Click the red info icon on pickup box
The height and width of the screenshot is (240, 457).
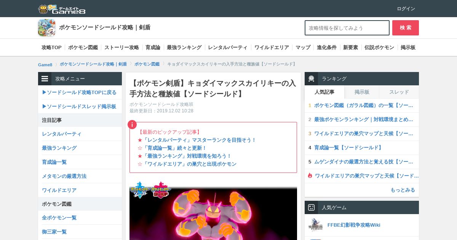coord(132,125)
